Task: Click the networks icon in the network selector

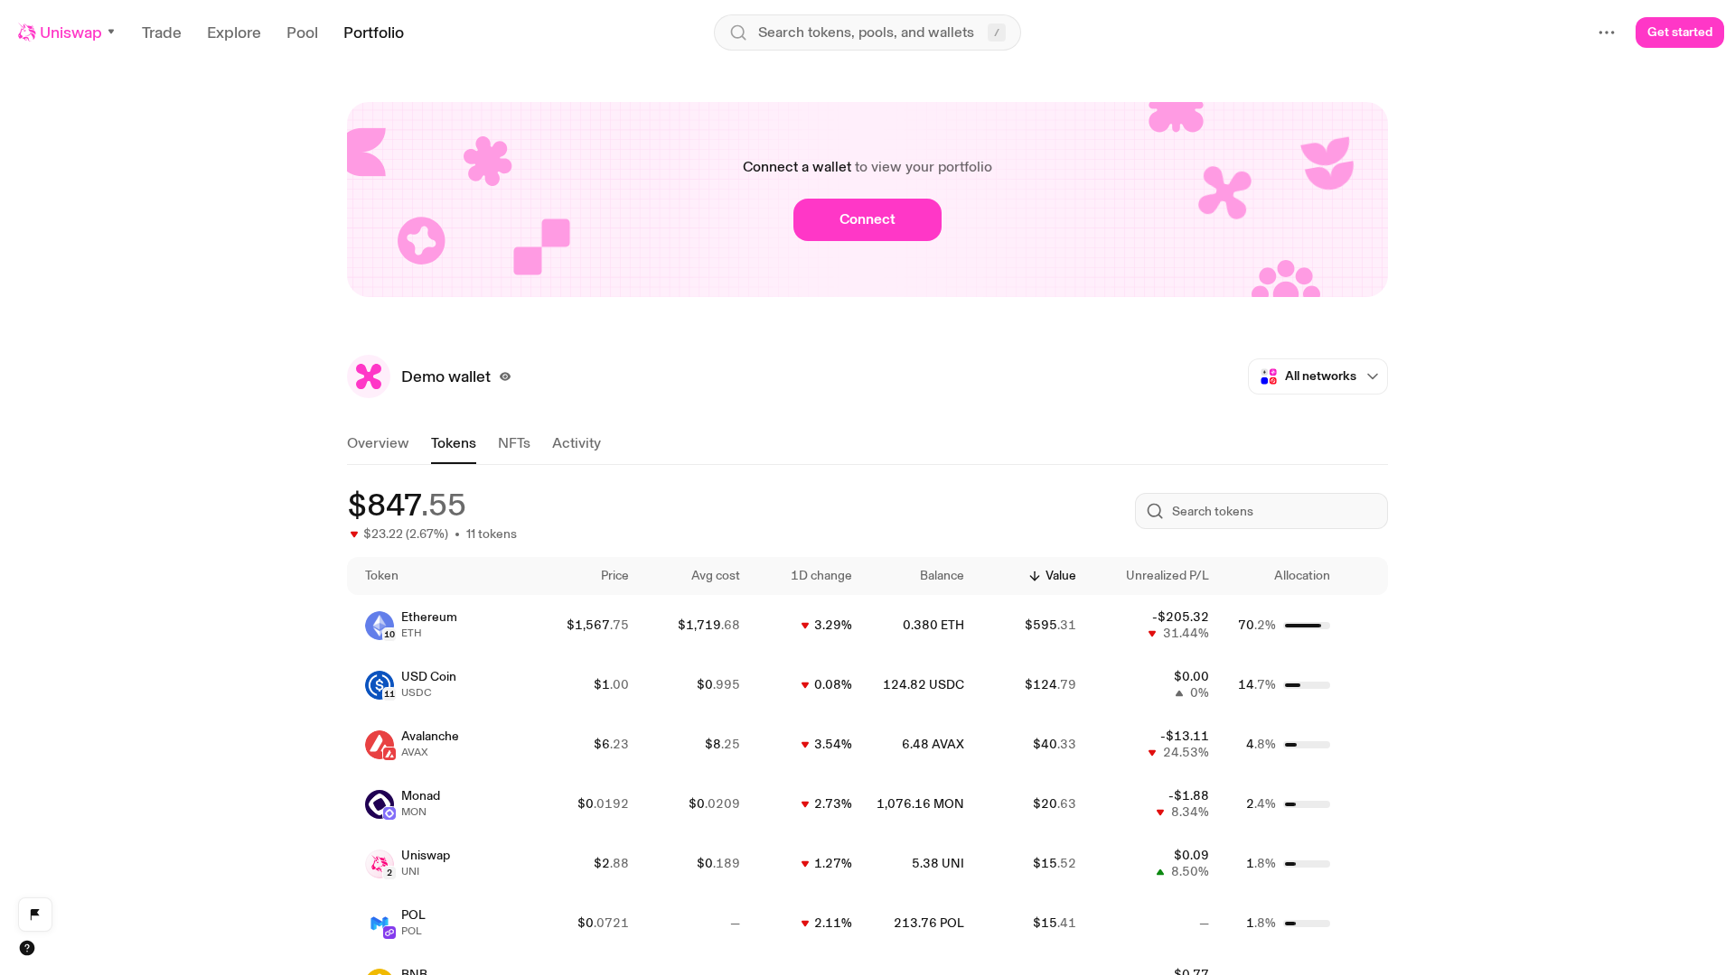Action: 1269,376
